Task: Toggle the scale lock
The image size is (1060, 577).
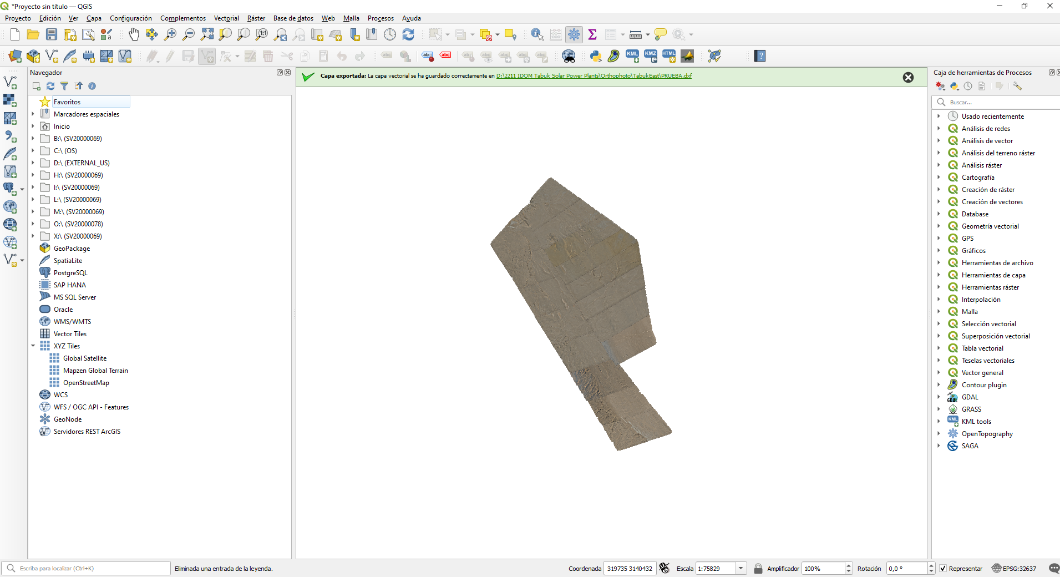Action: point(758,568)
